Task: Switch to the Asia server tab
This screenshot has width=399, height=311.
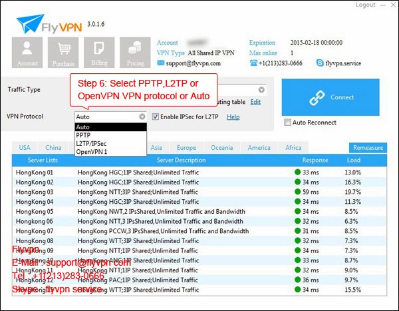Action: tap(156, 148)
